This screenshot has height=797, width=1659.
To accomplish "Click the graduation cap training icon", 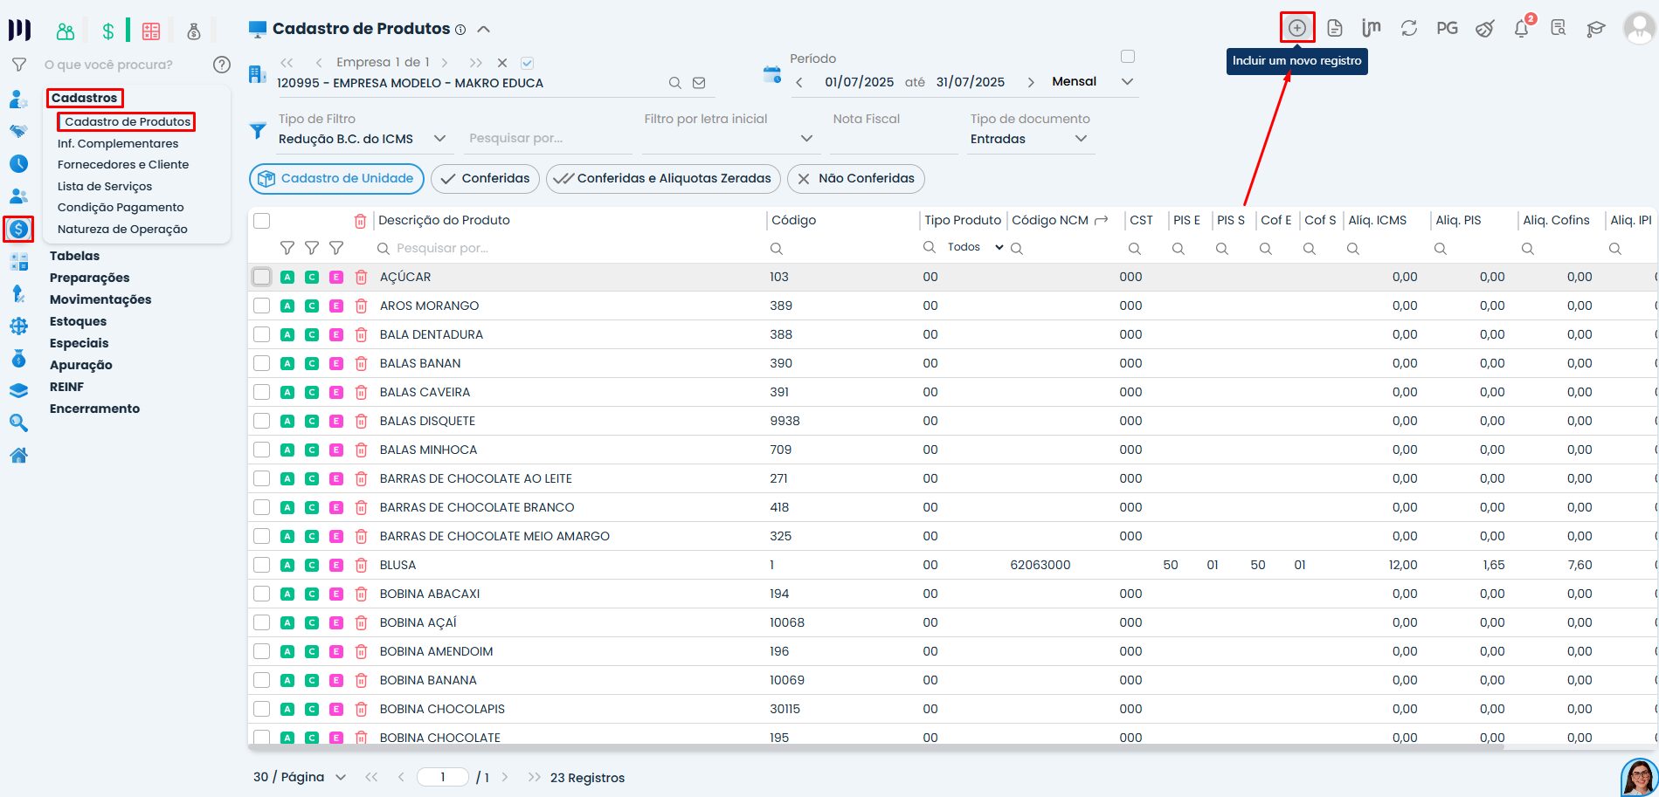I will (1595, 29).
